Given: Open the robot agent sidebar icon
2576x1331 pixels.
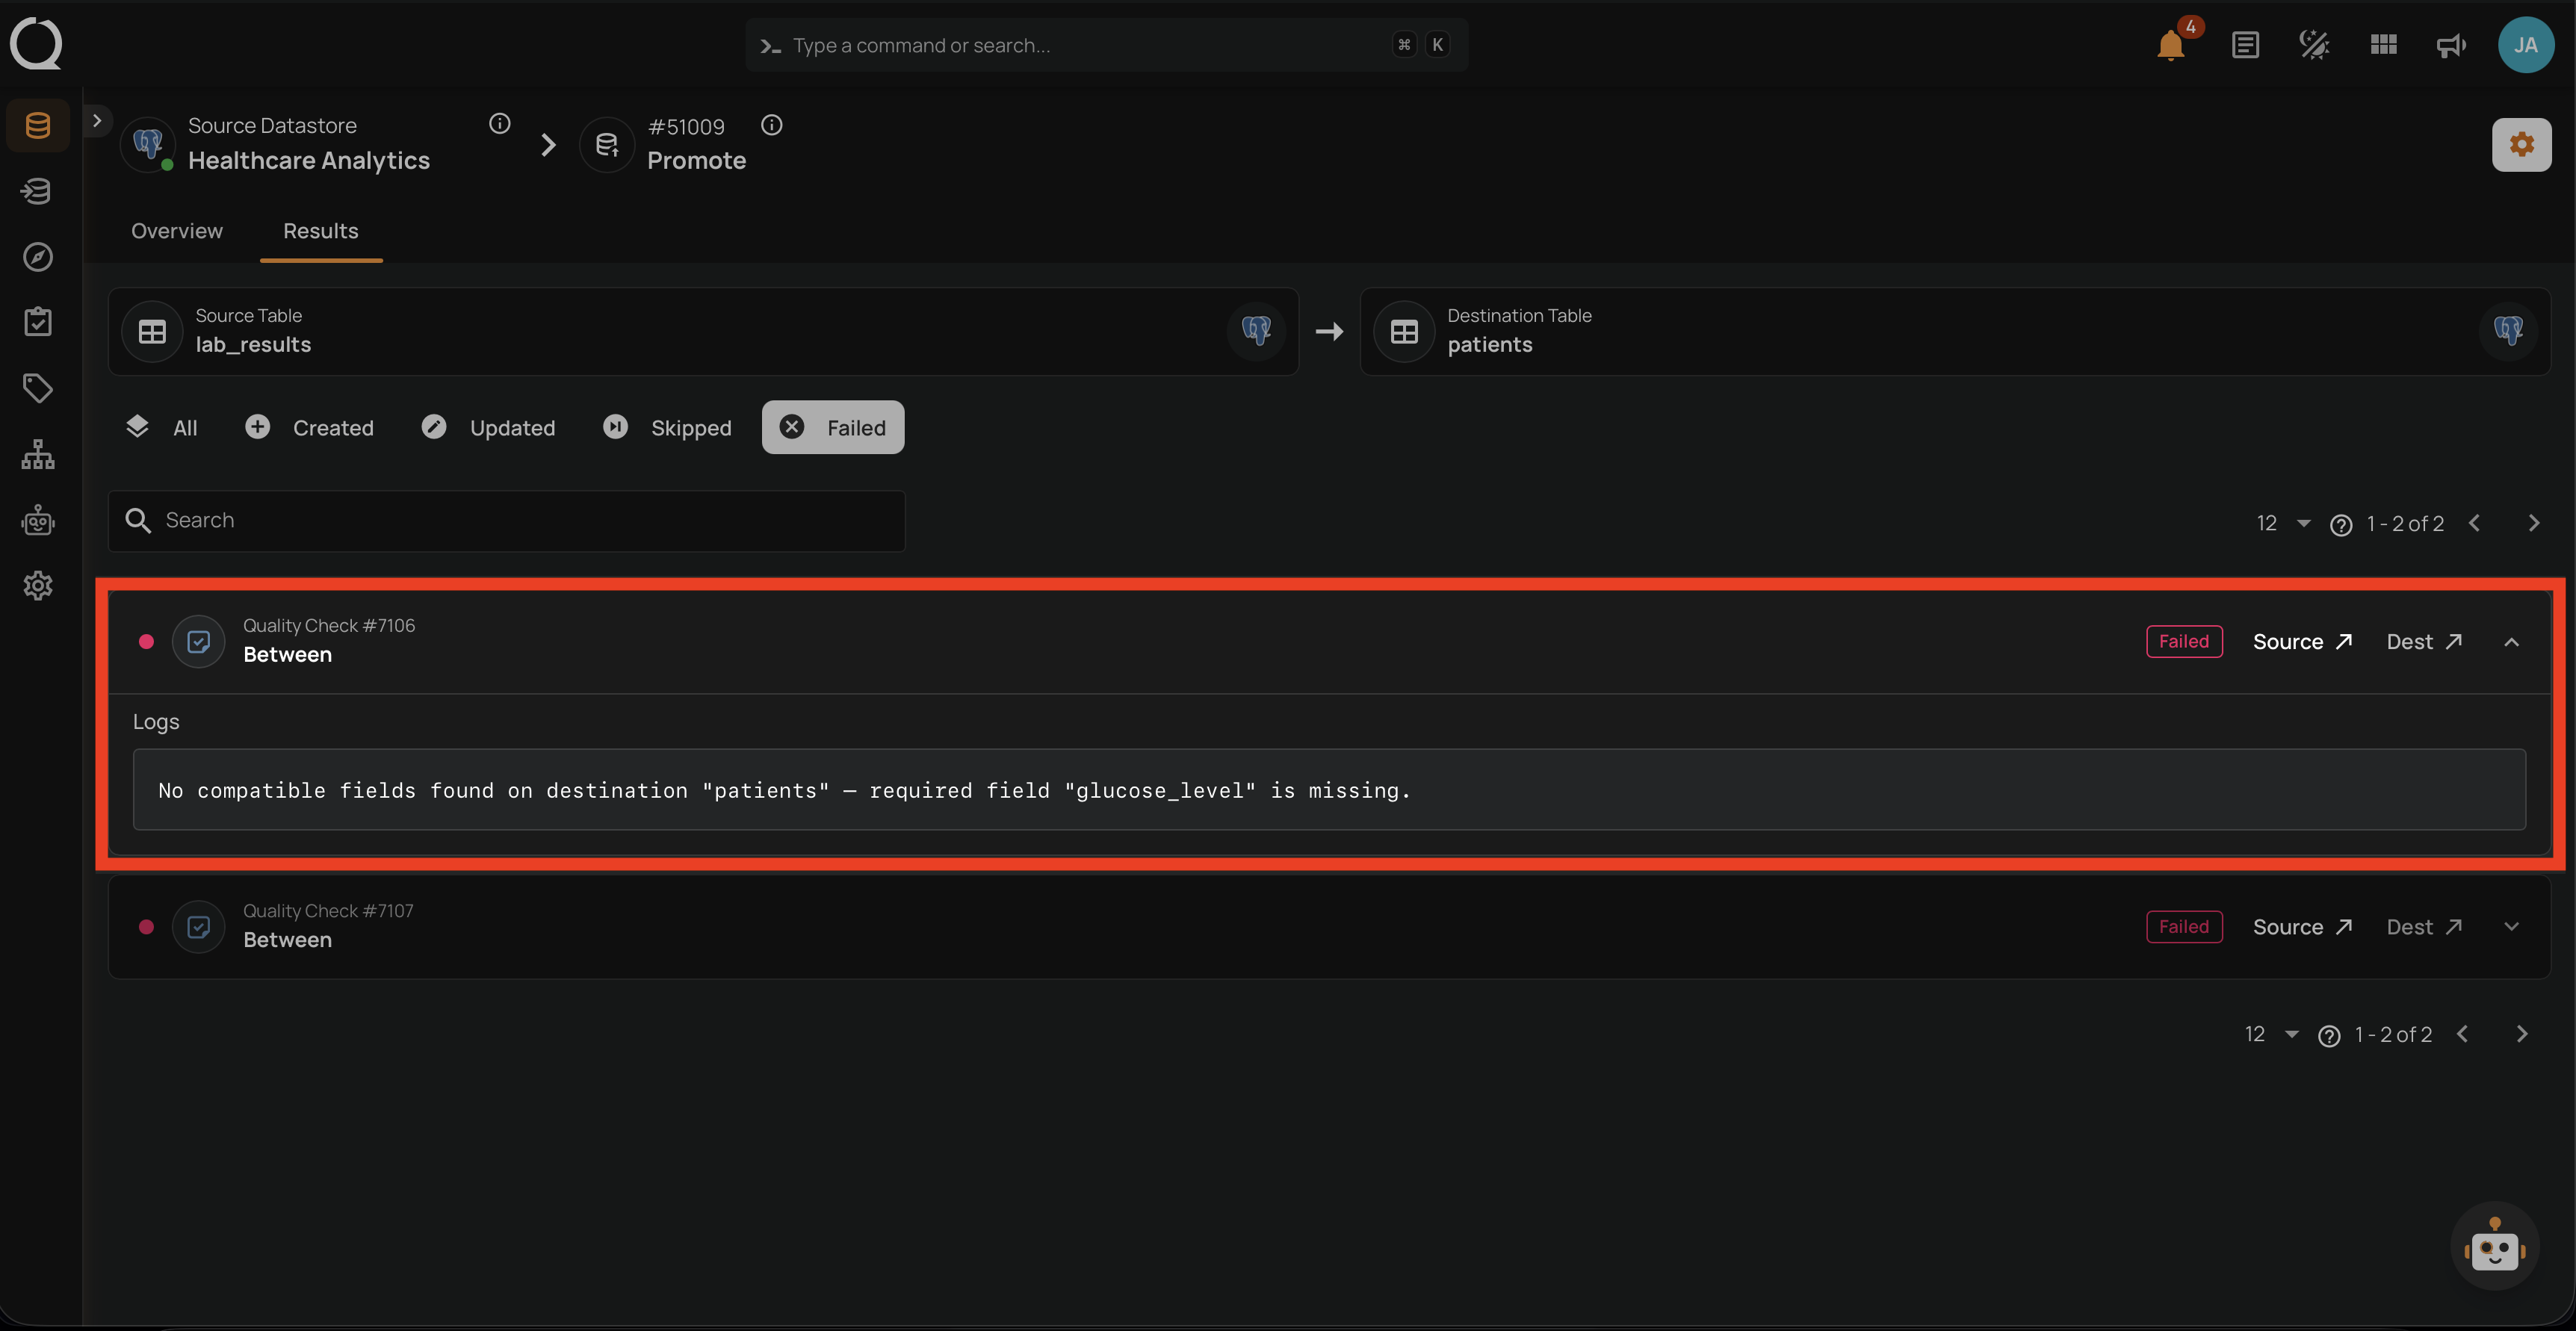Looking at the screenshot, I should pyautogui.click(x=38, y=520).
